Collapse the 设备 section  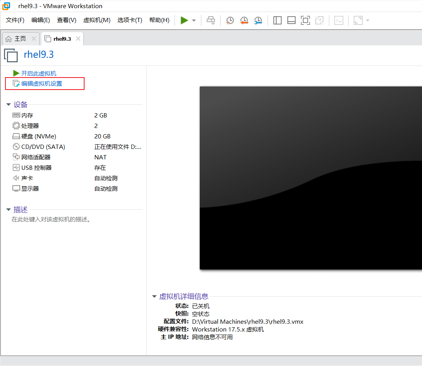click(9, 104)
